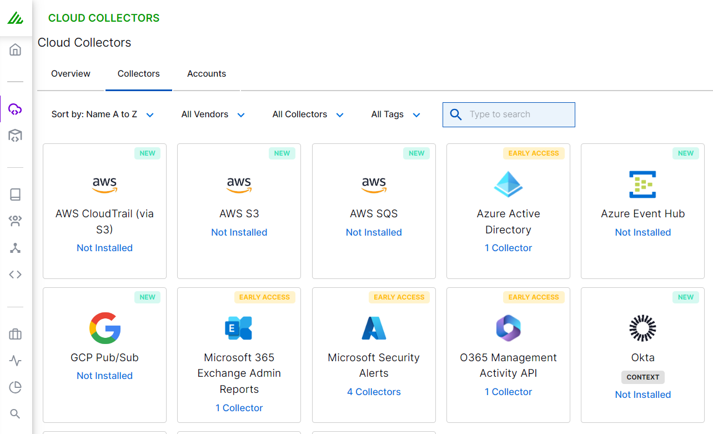Click the O365 Management Activity API title

coord(508,365)
